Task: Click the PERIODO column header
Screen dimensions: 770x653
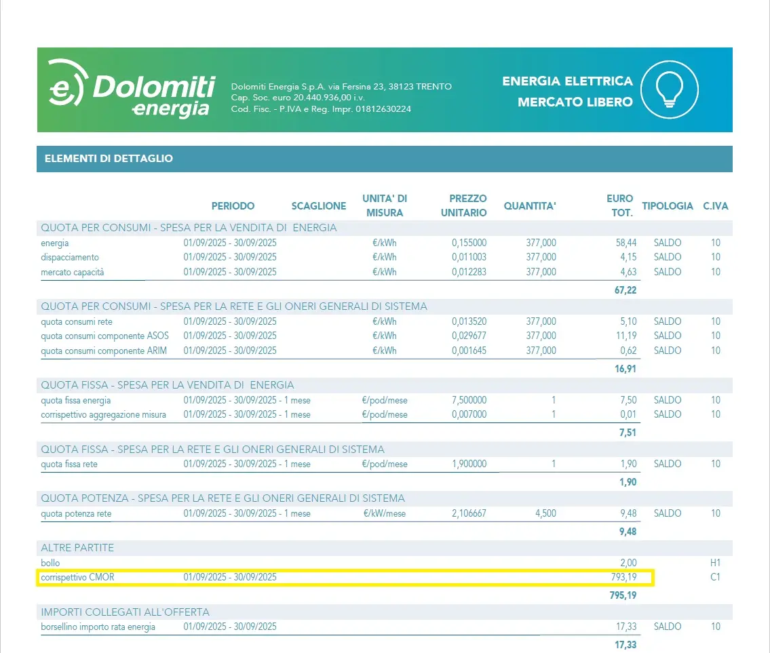Action: (233, 205)
